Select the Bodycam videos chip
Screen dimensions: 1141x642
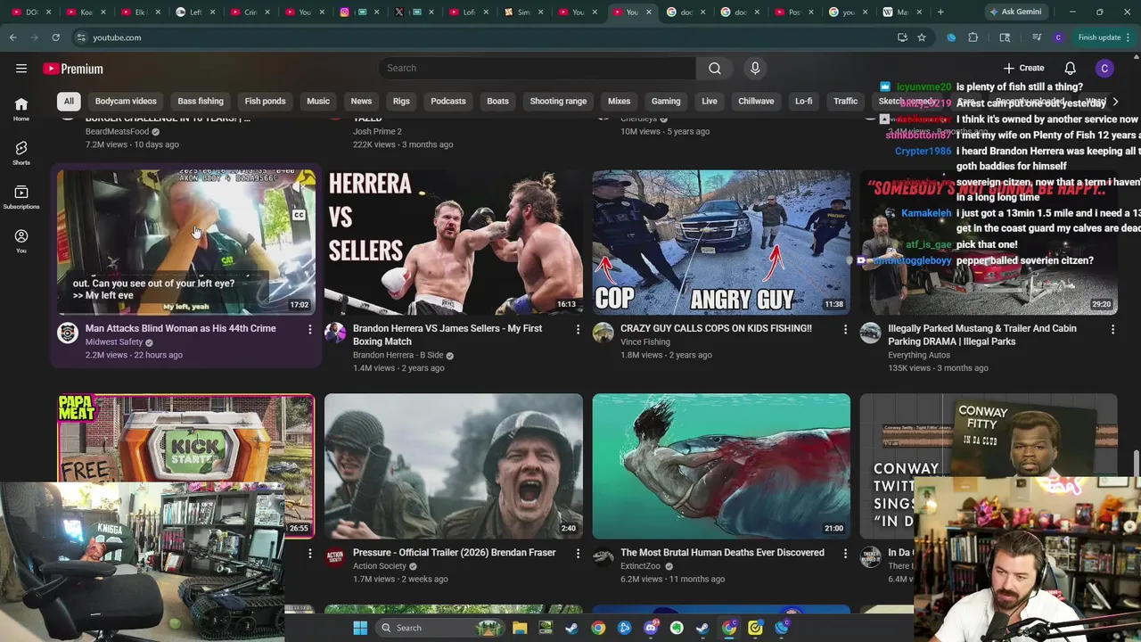click(126, 102)
